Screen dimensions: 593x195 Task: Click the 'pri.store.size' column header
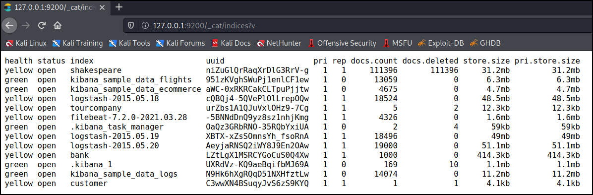547,61
